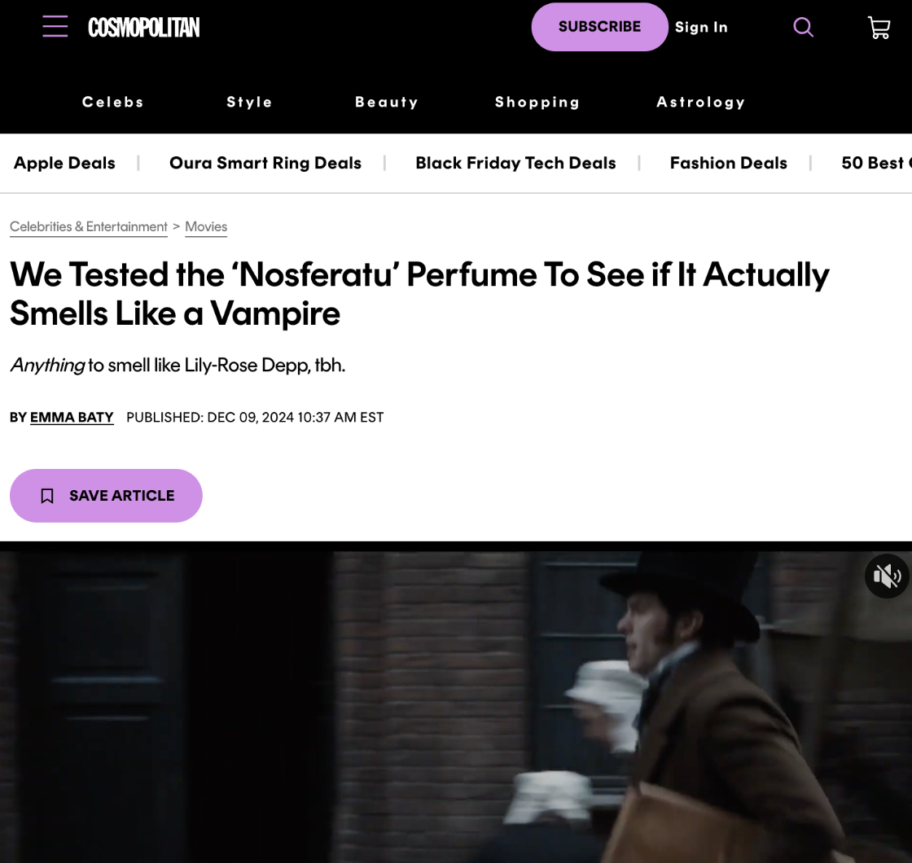This screenshot has height=863, width=912.
Task: Unmute the video with the speaker icon
Action: (x=887, y=576)
